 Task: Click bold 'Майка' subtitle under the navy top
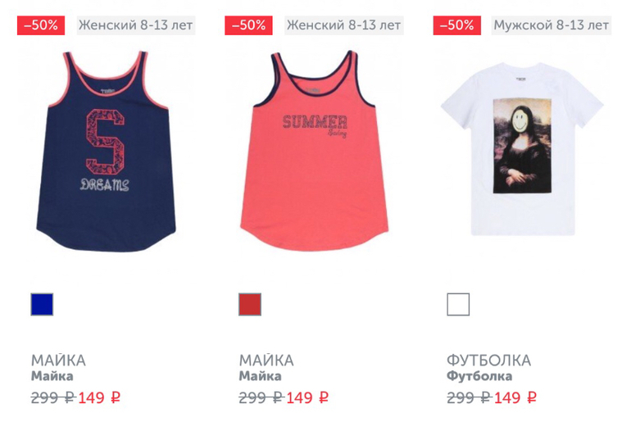click(52, 377)
